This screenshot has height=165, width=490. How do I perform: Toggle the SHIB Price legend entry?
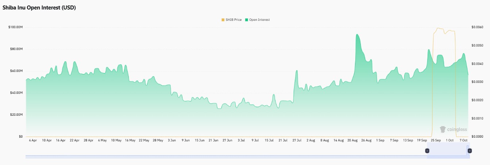pos(231,20)
